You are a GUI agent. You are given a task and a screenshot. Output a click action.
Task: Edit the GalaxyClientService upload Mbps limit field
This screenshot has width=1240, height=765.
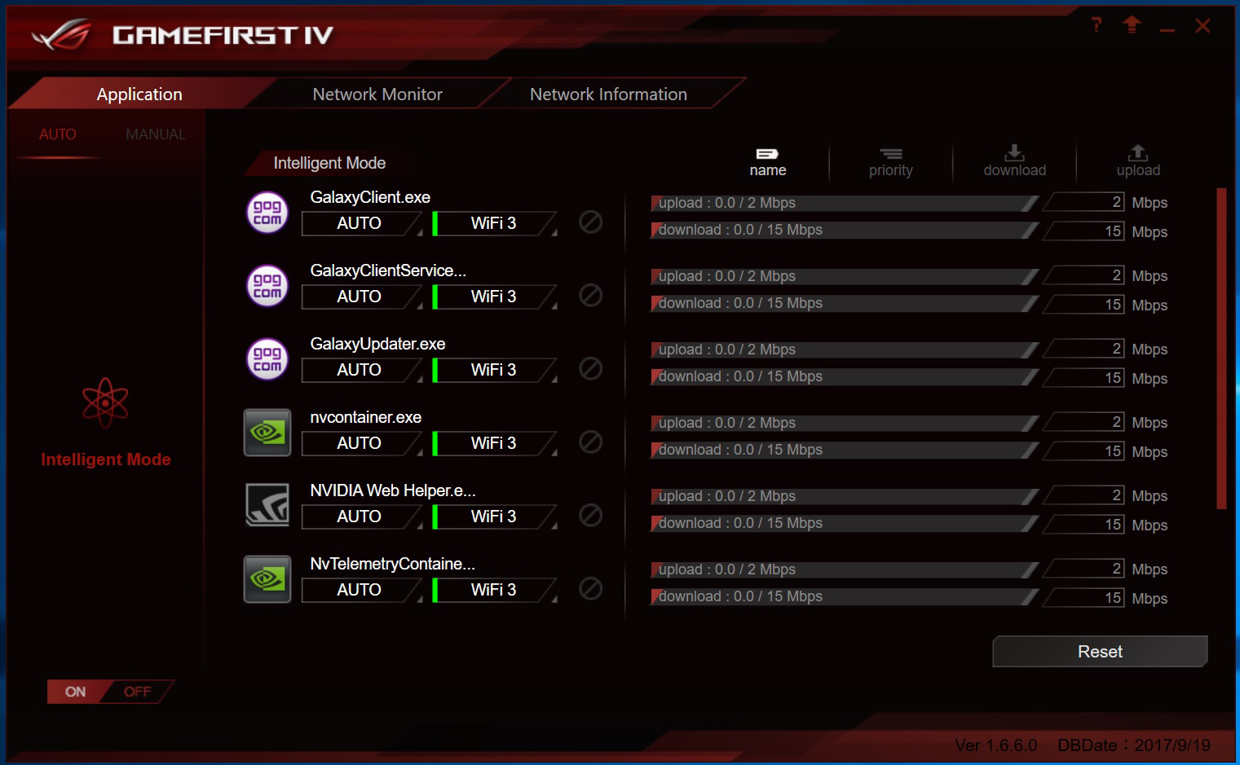[1084, 275]
